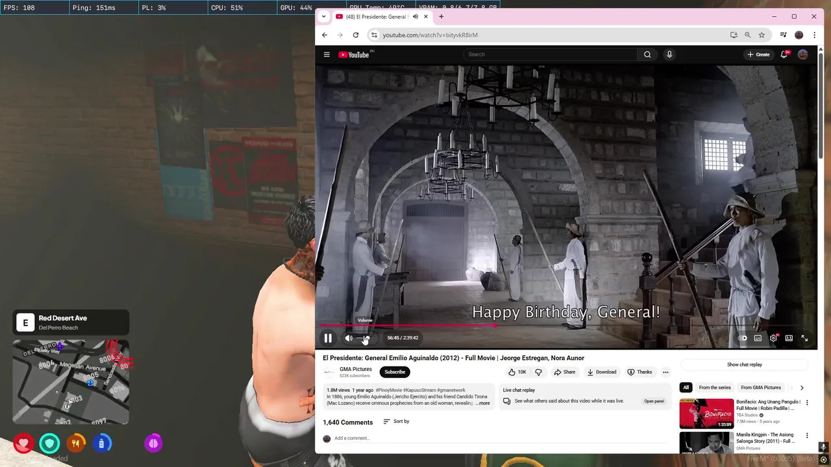Pause the video with the pause button

point(328,338)
